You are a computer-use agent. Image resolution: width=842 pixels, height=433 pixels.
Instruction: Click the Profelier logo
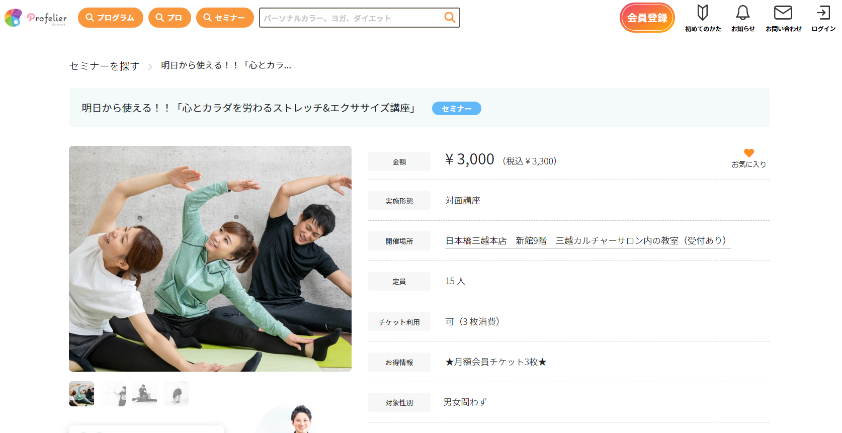[35, 18]
